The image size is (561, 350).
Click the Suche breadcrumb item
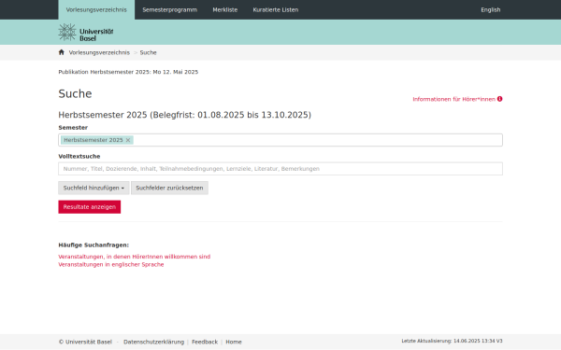(x=148, y=52)
